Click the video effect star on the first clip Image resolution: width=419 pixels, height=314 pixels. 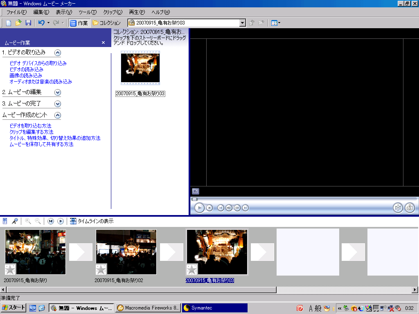click(x=10, y=269)
